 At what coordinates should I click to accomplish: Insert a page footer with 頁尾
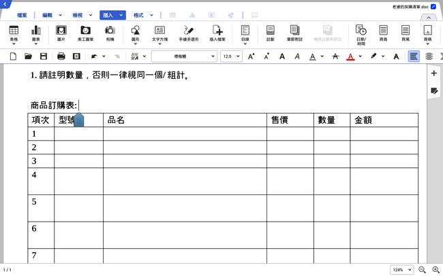click(406, 33)
